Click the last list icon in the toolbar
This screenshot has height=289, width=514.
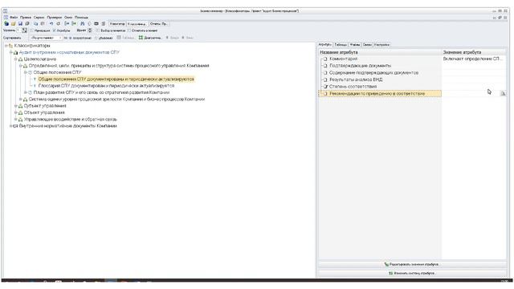(x=104, y=23)
